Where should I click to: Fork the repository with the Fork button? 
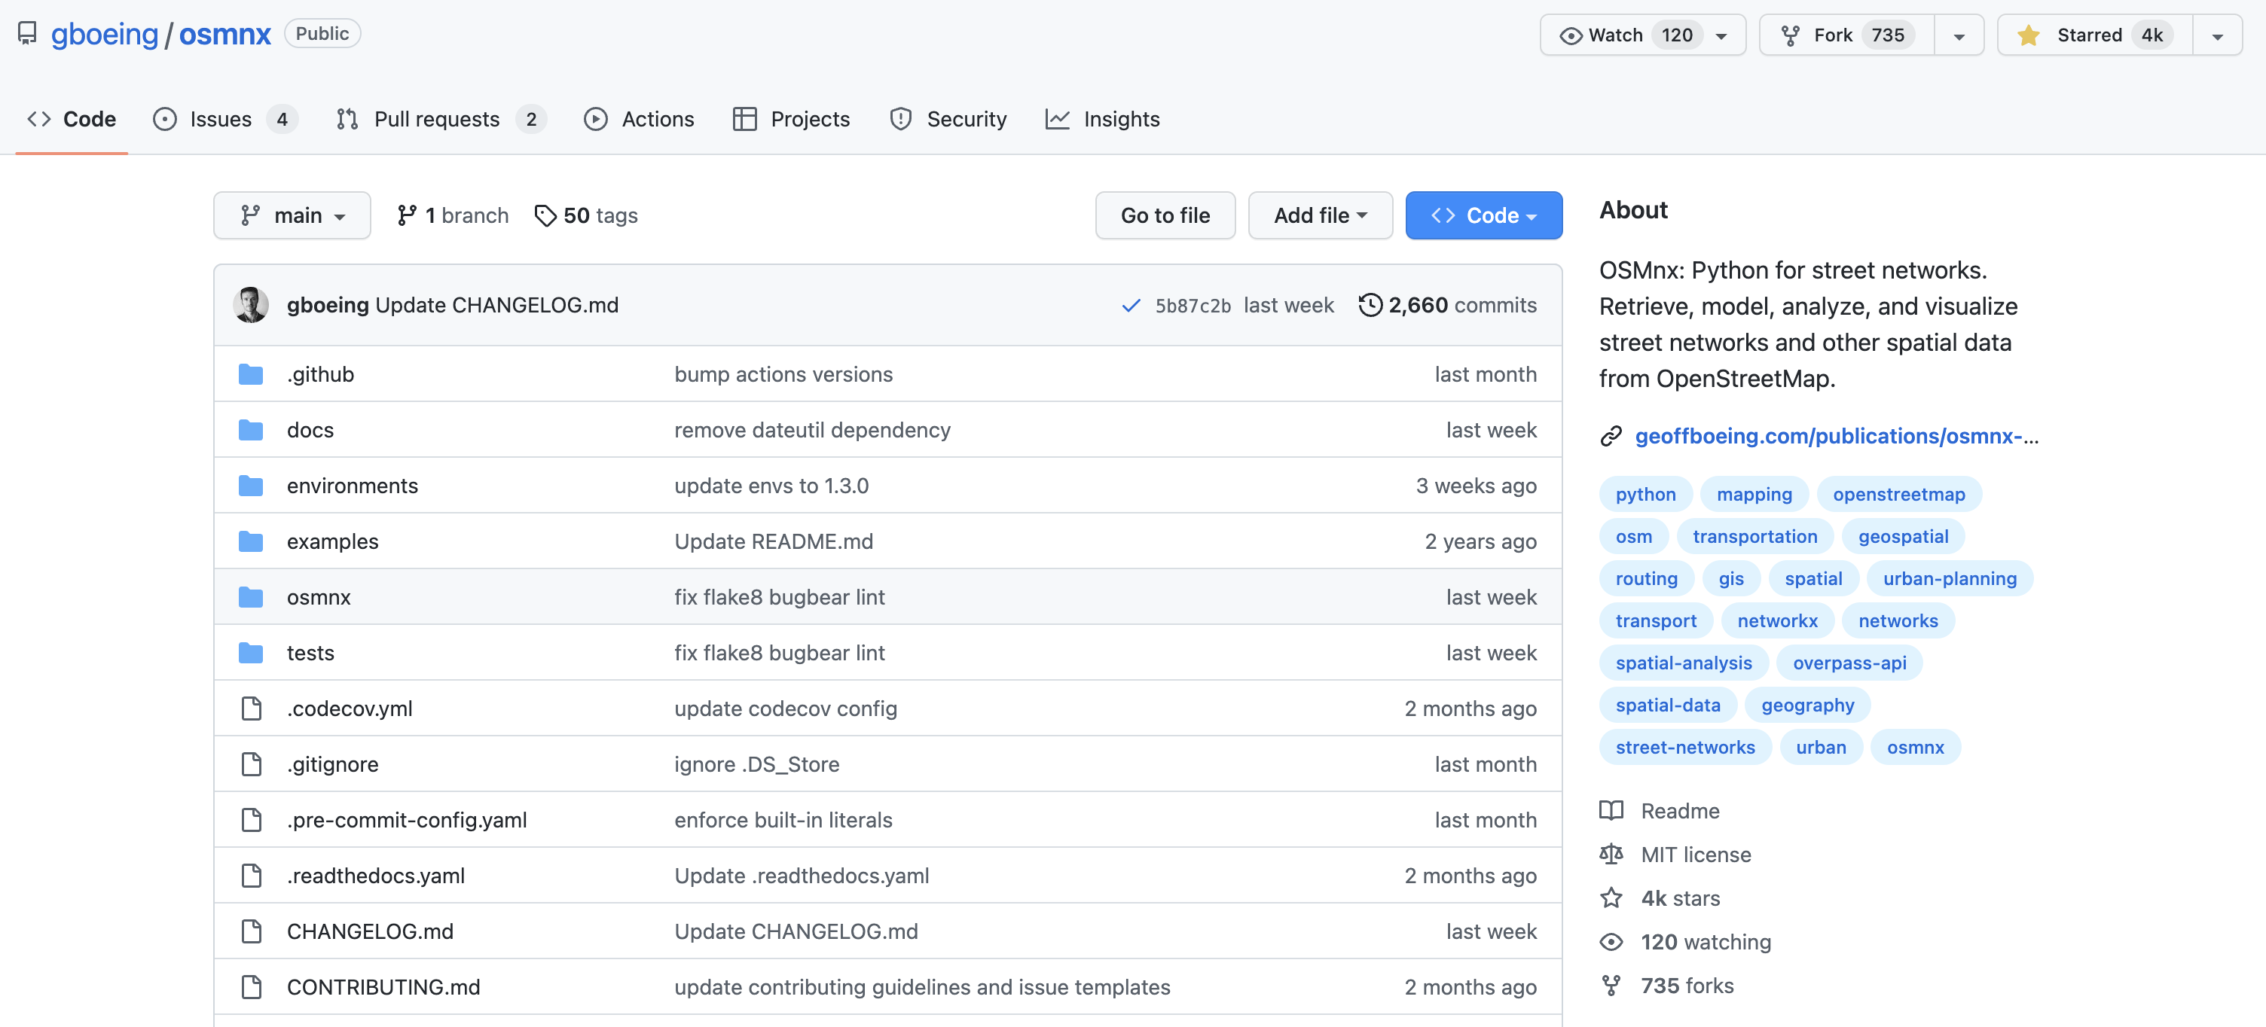pyautogui.click(x=1846, y=35)
